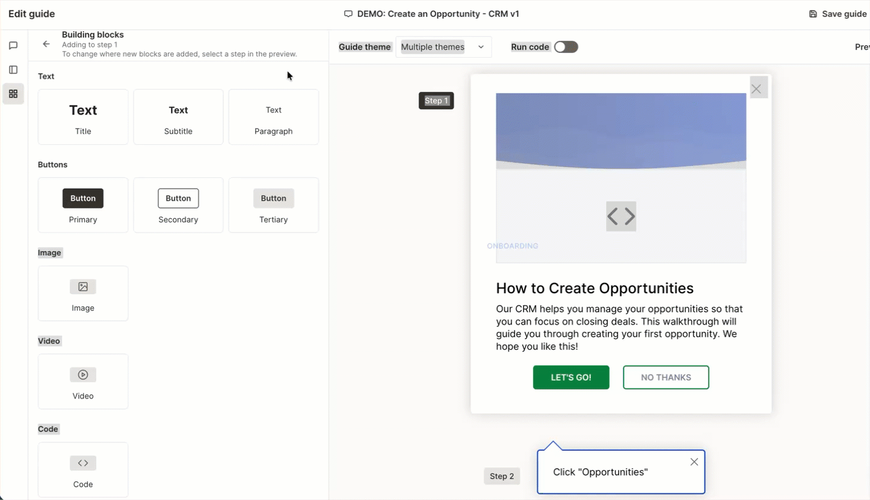Viewport: 870px width, 500px height.
Task: Open the layout panel sidebar icon
Action: pyautogui.click(x=13, y=70)
